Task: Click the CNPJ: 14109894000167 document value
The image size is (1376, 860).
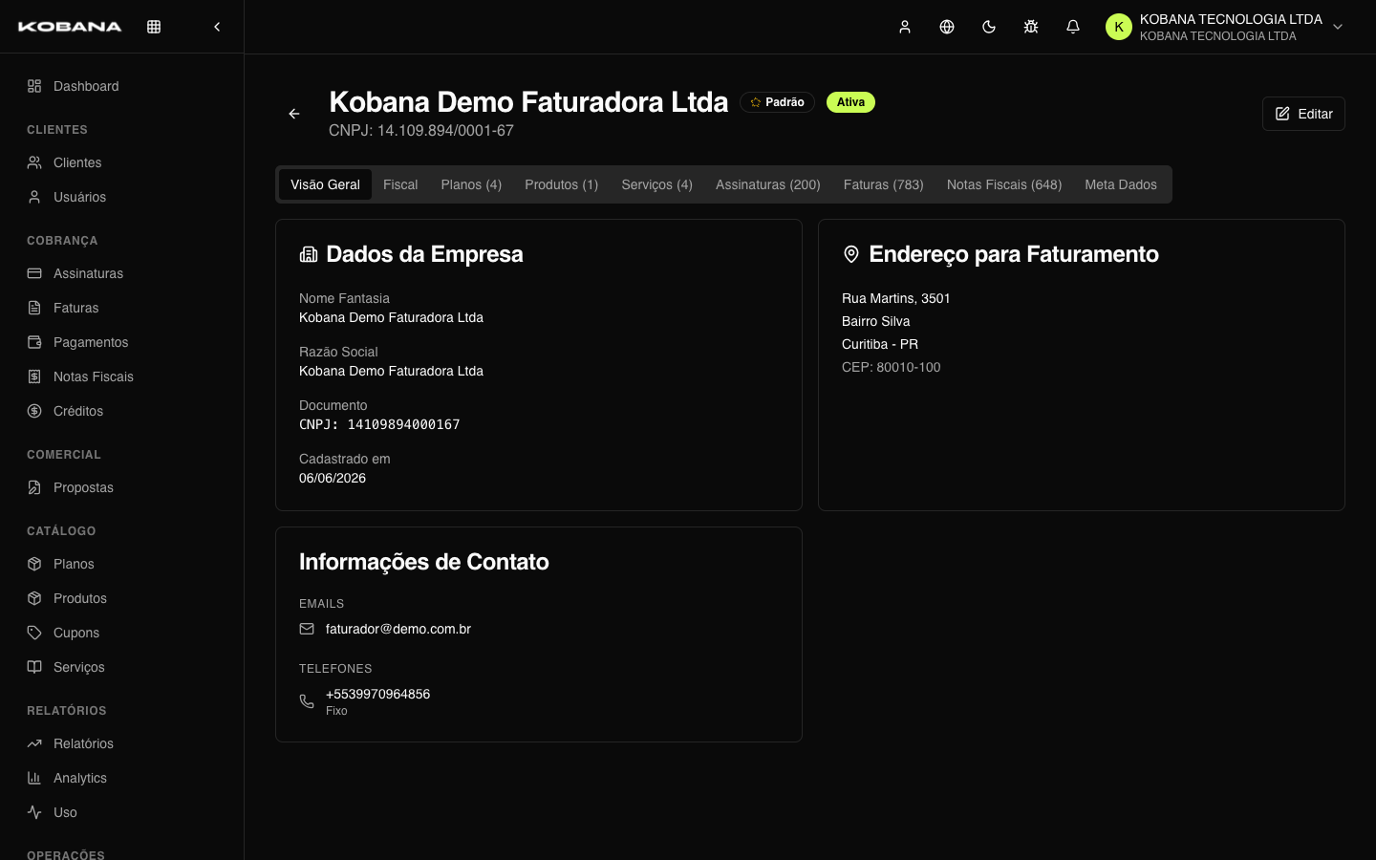Action: pos(379,424)
